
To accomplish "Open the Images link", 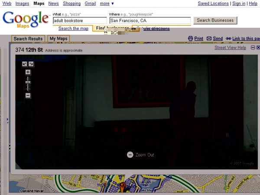I will tap(22, 3).
